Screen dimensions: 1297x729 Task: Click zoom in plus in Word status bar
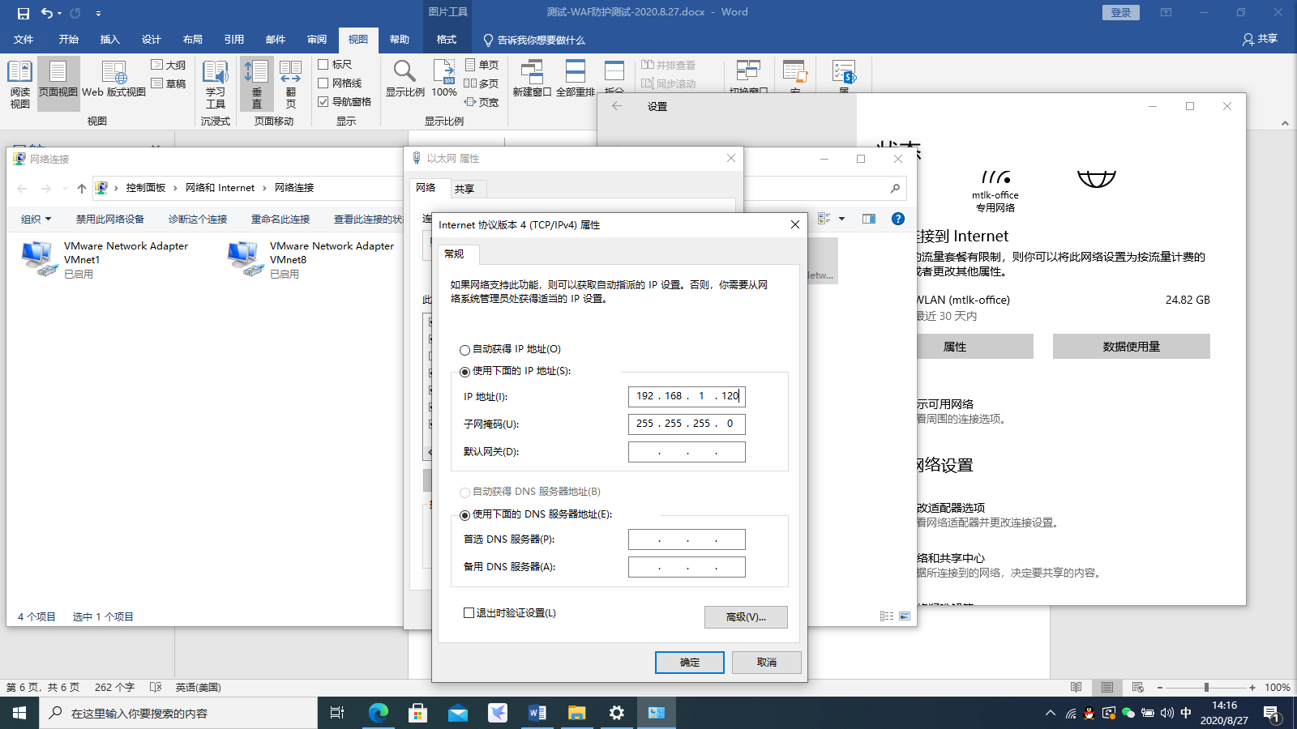pos(1252,688)
